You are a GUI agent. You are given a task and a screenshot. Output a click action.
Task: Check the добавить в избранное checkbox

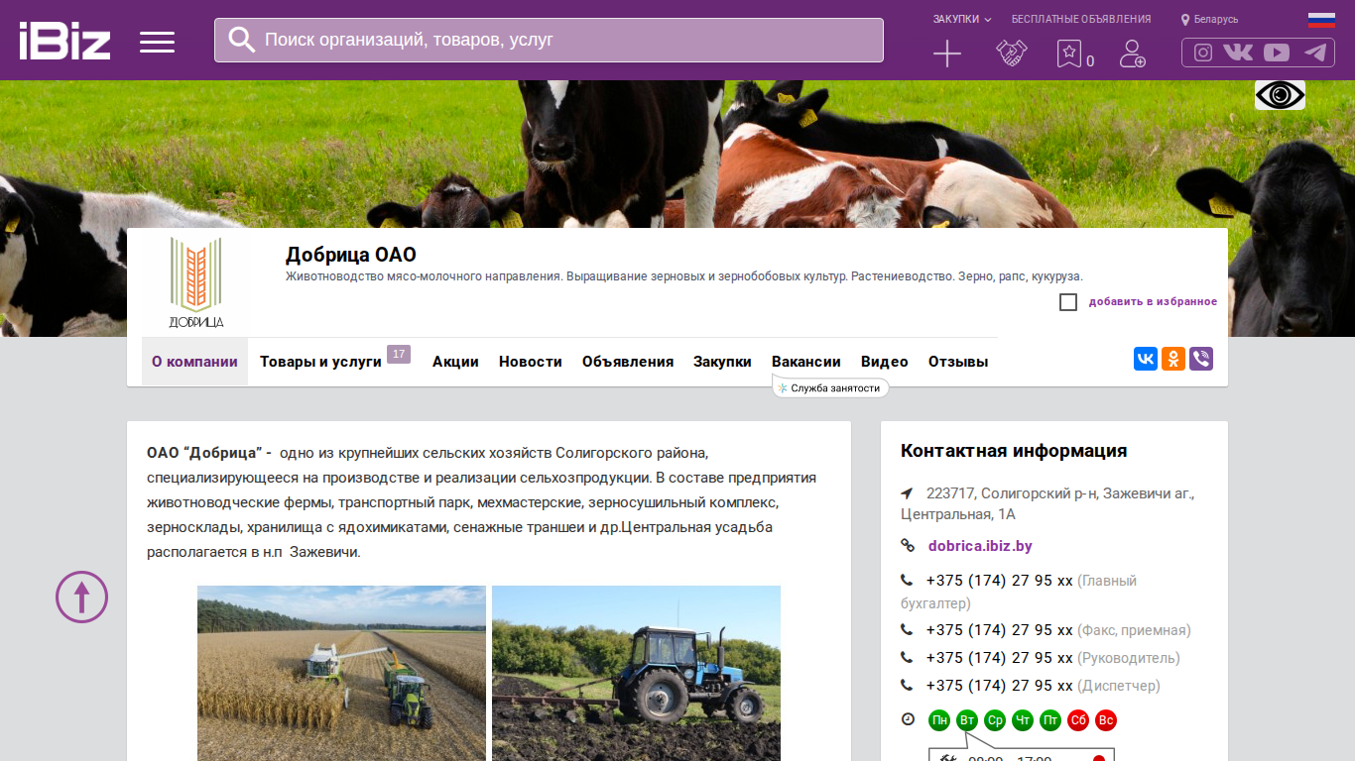tap(1068, 302)
